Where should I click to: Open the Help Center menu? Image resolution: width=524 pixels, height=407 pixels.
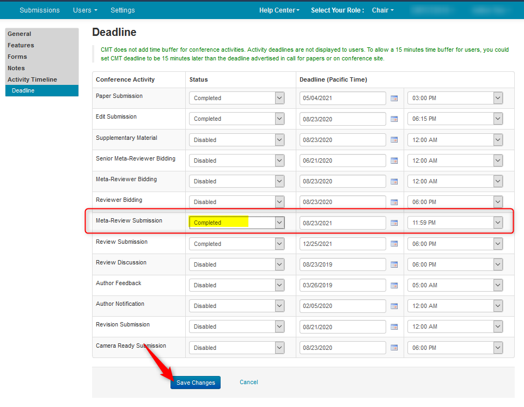coord(279,10)
